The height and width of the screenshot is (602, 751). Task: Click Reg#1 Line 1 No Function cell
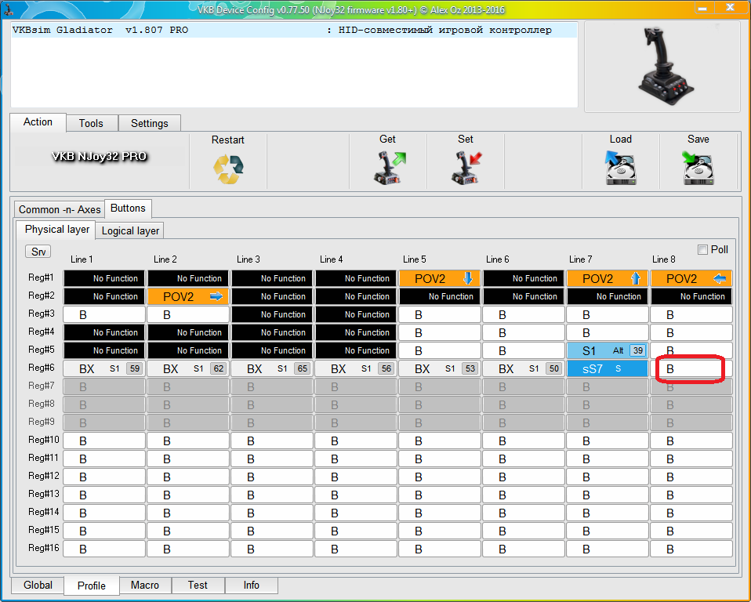(x=104, y=278)
